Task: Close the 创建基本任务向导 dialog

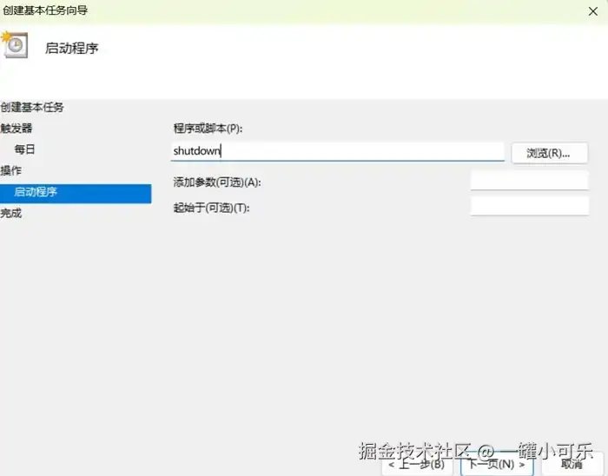Action: pyautogui.click(x=593, y=11)
